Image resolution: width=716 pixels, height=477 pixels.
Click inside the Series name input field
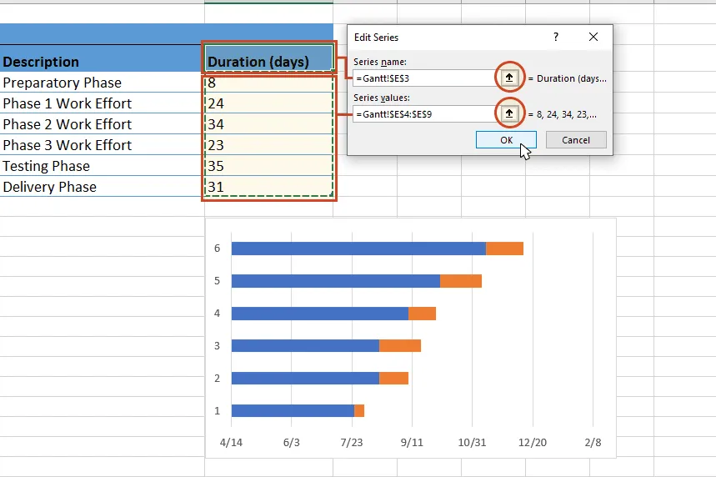pyautogui.click(x=423, y=78)
